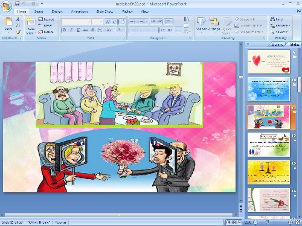Activate the Format Painter brush
The height and width of the screenshot is (226, 302).
point(18,32)
